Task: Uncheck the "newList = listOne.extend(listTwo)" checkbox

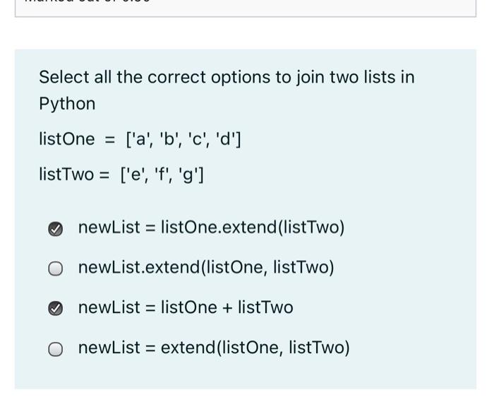Action: 56,228
